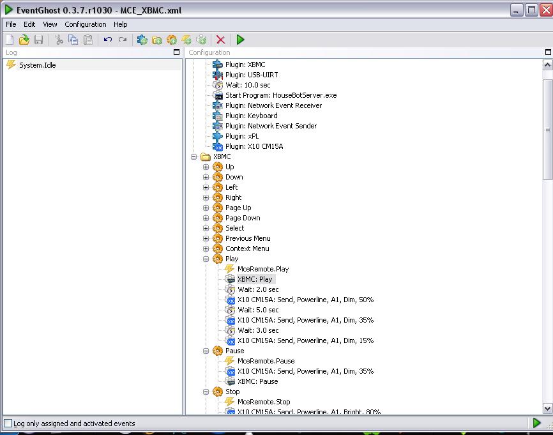Click the green Execute play toolbar icon
The width and height of the screenshot is (553, 435).
[x=241, y=40]
